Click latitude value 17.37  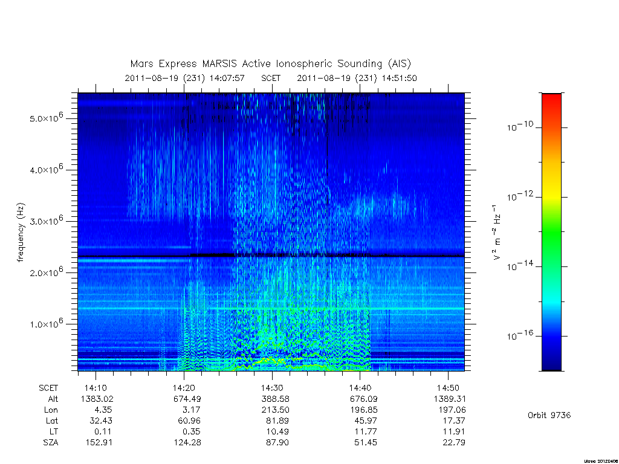point(454,420)
